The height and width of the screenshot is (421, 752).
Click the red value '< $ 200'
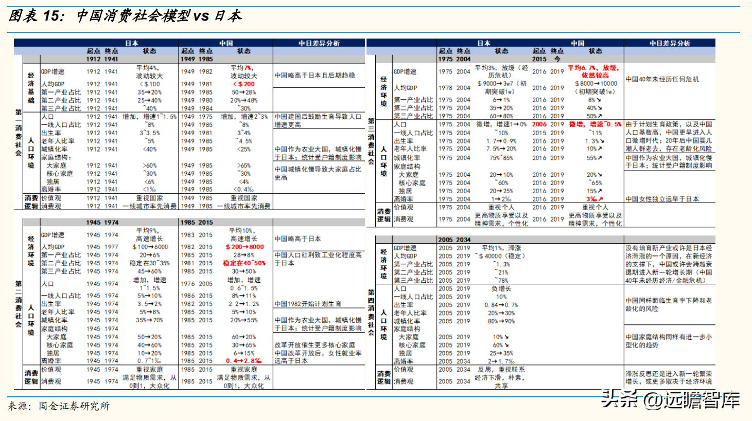(x=244, y=84)
